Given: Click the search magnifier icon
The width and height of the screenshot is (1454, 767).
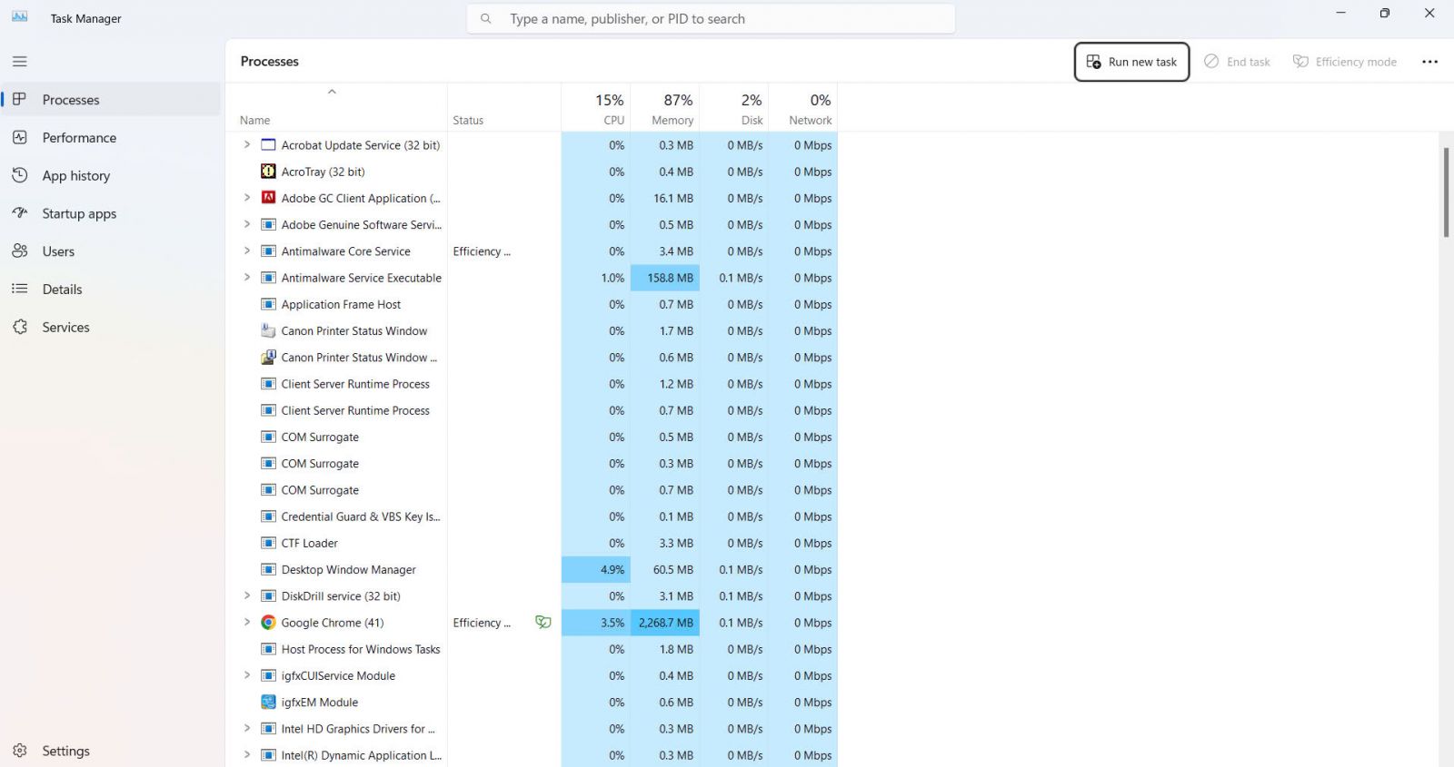Looking at the screenshot, I should 486,18.
